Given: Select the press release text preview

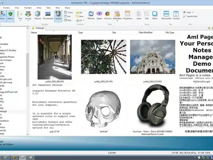Looking at the screenshot, I should (55, 106).
